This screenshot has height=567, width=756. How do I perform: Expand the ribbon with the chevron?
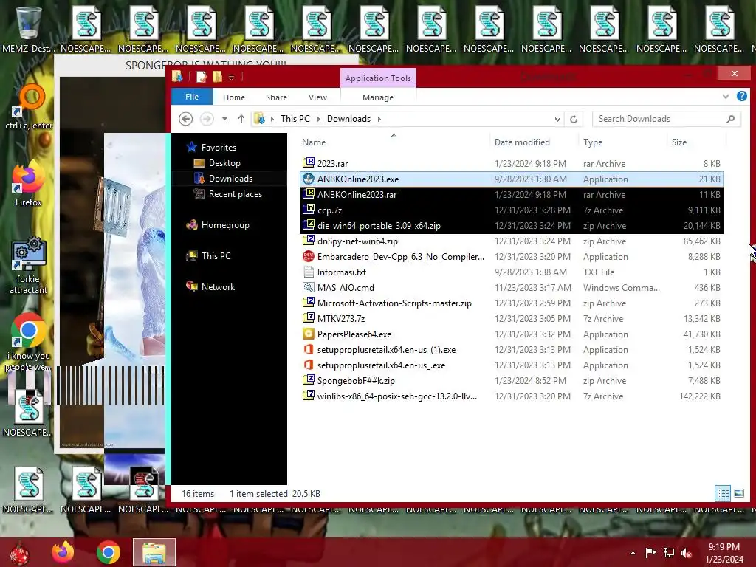coord(726,97)
